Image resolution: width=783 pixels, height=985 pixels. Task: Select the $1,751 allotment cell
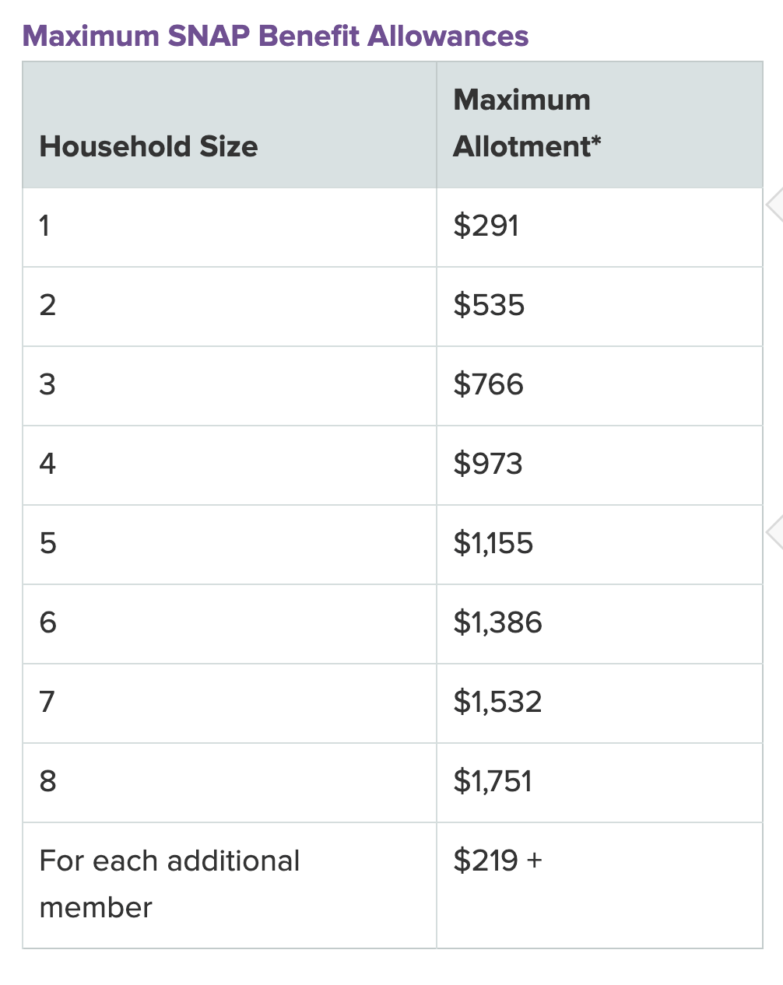[493, 781]
